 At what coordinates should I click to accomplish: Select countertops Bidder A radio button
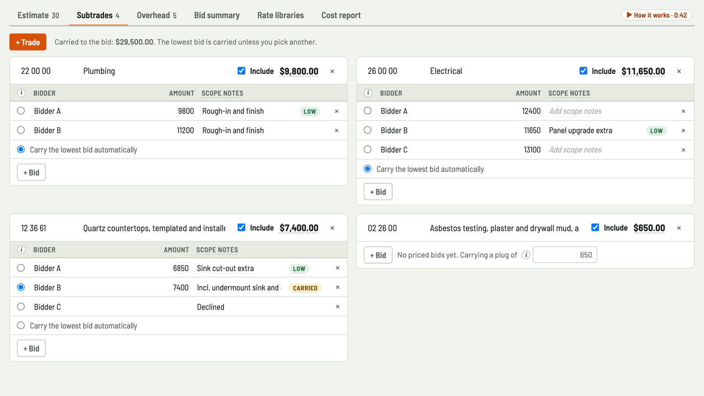[x=21, y=268]
